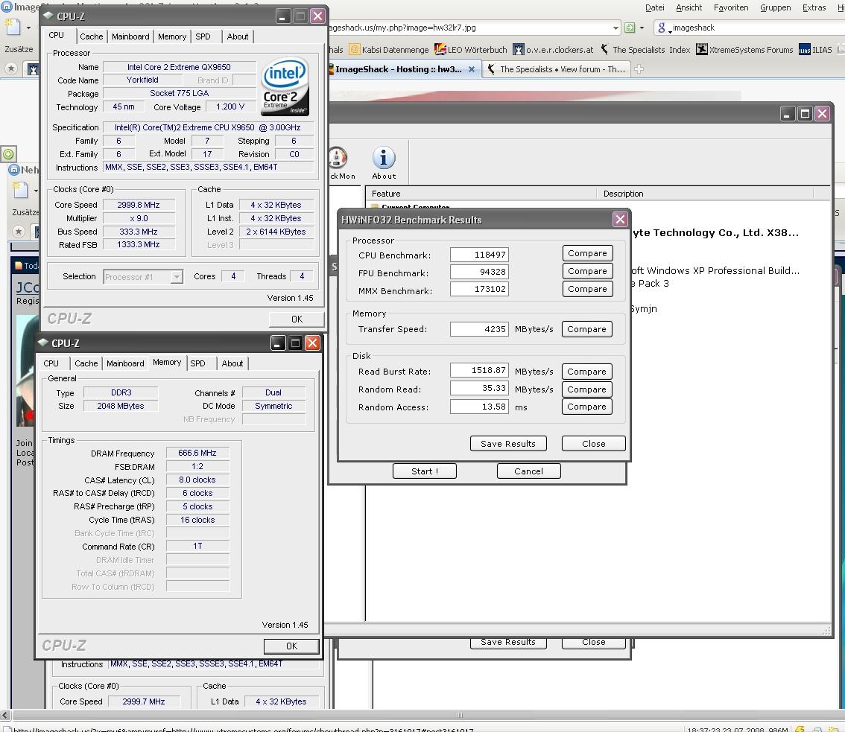Open About tab in Timings CPU-Z window
The width and height of the screenshot is (845, 732).
click(232, 363)
